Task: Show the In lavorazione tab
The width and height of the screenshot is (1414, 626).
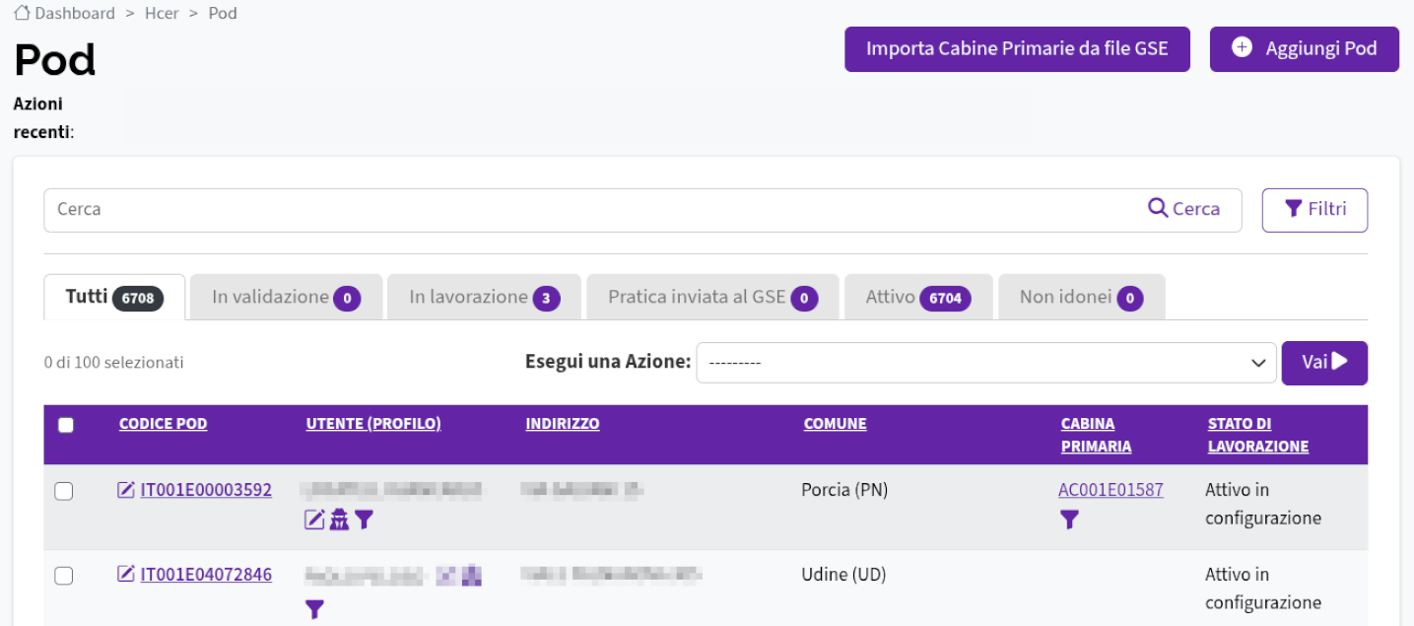Action: click(485, 297)
